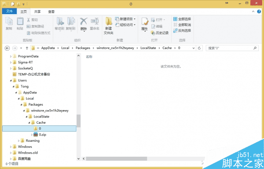Select the Windows folder in the tree
This screenshot has width=264, height=169.
click(25, 147)
